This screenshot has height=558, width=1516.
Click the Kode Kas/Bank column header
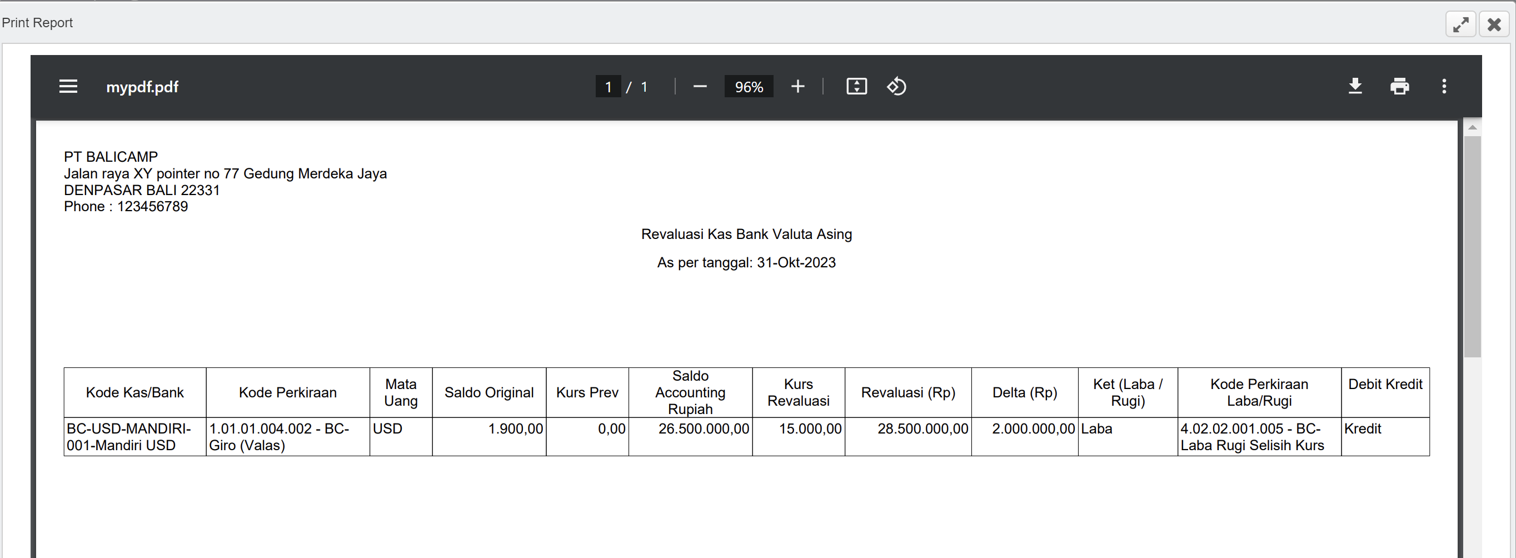tap(135, 392)
